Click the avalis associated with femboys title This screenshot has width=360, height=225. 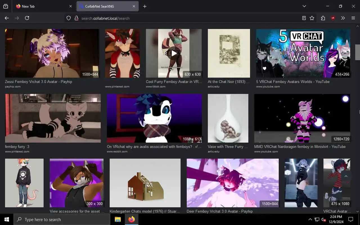[154, 147]
